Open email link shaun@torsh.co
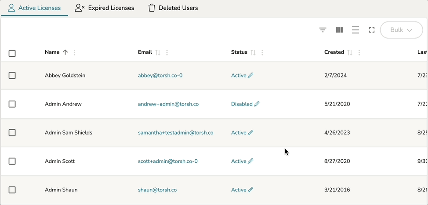Screen dimensions: 428x205 (x=157, y=190)
